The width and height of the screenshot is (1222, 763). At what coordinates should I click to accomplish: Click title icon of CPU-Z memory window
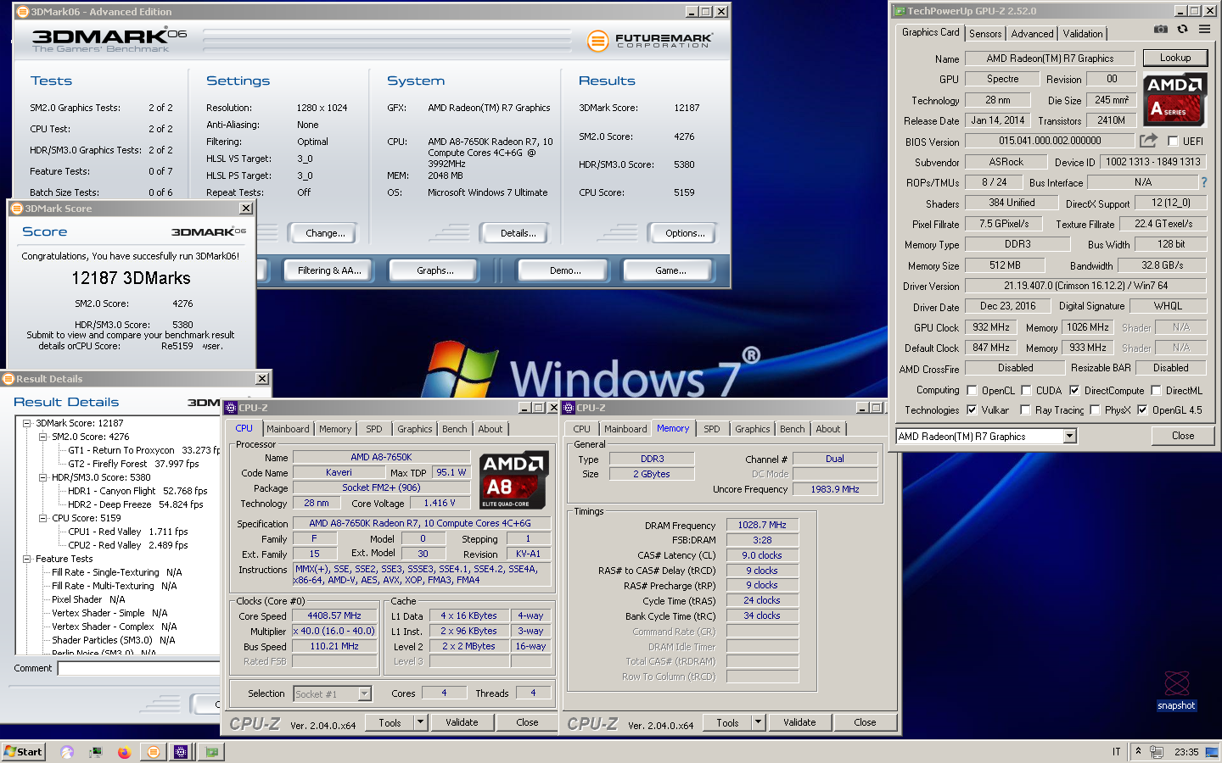569,408
